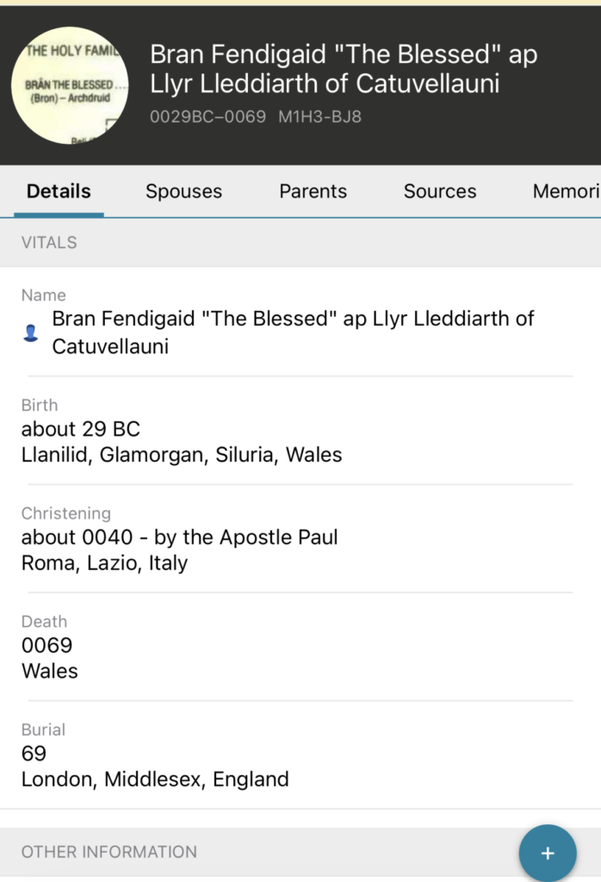Click the person ID M1H3-BJ8

(319, 116)
